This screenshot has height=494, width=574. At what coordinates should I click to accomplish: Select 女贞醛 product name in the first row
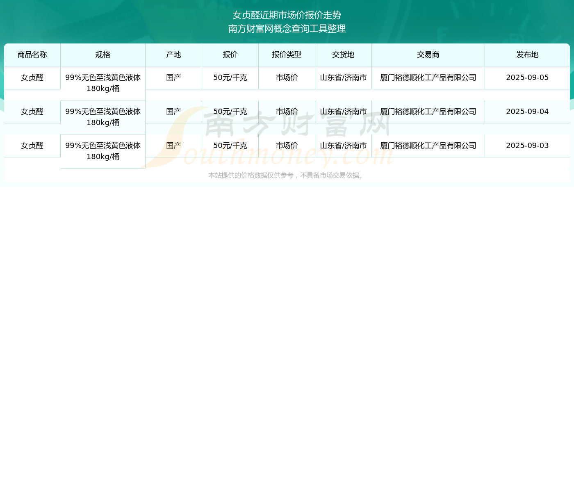[x=32, y=77]
